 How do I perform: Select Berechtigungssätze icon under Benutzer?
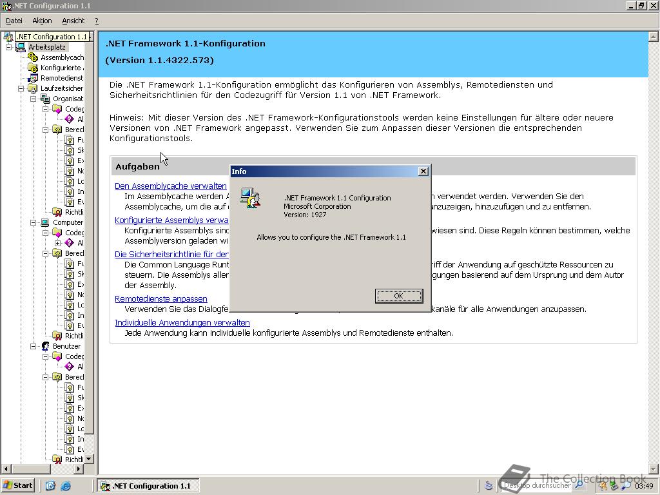tap(57, 377)
